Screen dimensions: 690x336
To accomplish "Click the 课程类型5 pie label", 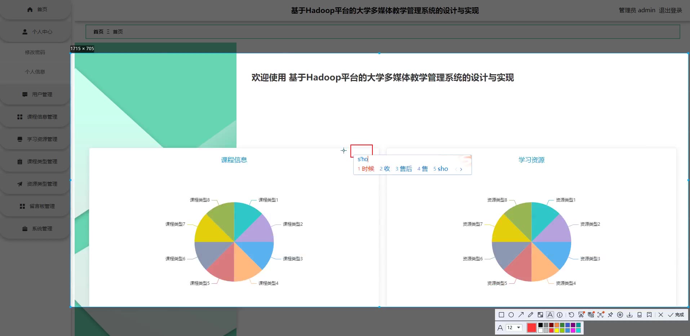I will (200, 283).
